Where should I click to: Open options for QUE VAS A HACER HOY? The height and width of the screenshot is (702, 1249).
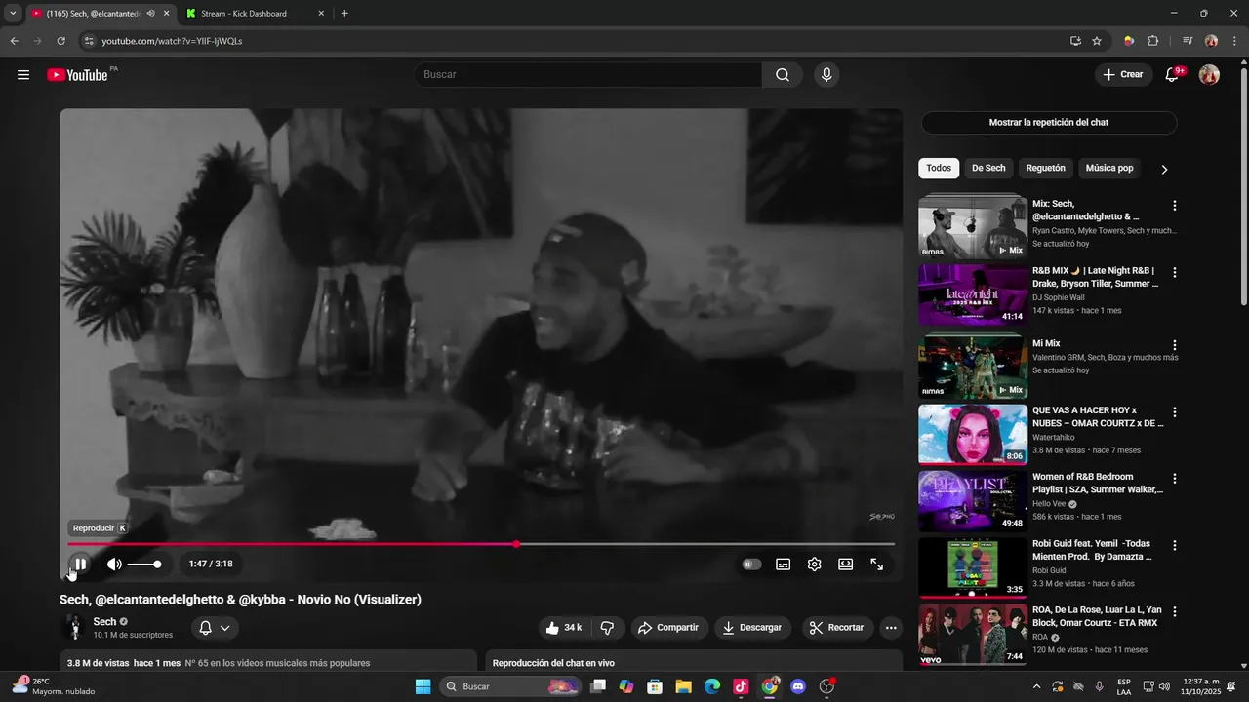(x=1175, y=412)
